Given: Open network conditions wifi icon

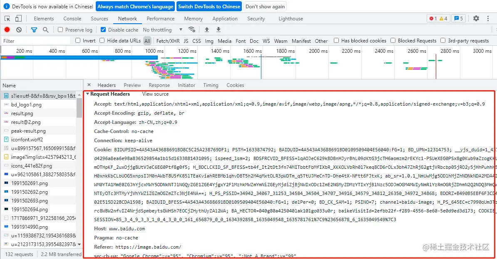Looking at the screenshot, I should coord(192,30).
